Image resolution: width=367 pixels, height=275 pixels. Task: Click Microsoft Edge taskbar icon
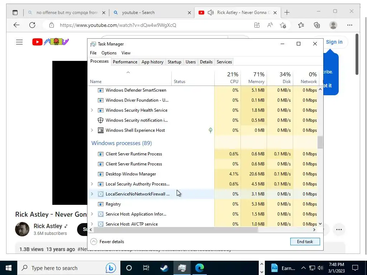point(200,268)
